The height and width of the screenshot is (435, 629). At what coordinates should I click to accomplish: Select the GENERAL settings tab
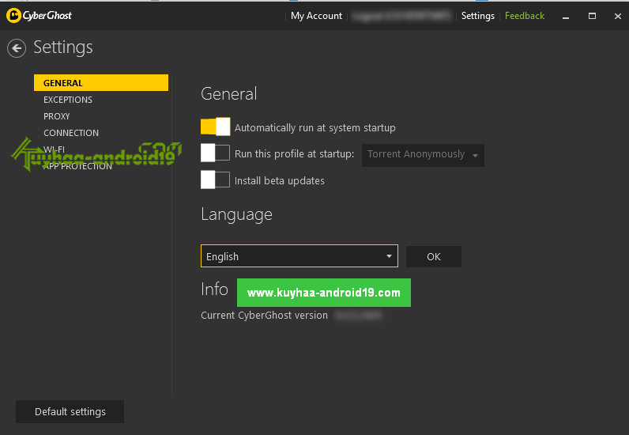(x=101, y=83)
